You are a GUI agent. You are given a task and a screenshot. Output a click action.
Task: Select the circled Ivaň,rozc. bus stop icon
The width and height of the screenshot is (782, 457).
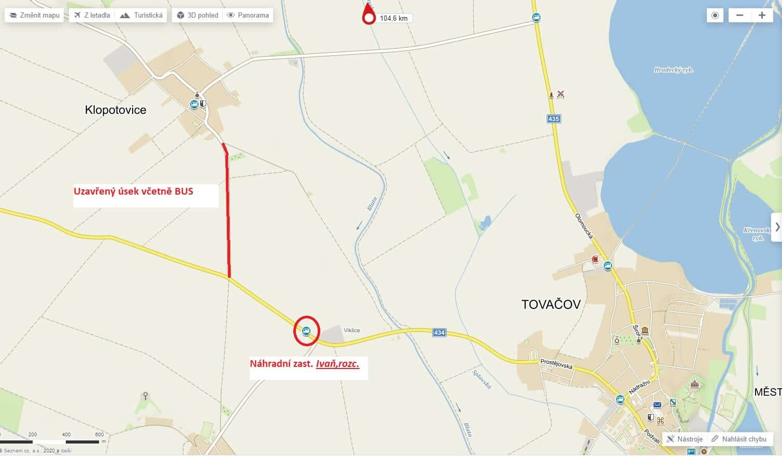306,331
